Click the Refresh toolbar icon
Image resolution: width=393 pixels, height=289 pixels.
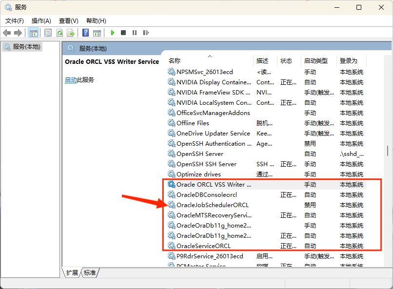59,33
